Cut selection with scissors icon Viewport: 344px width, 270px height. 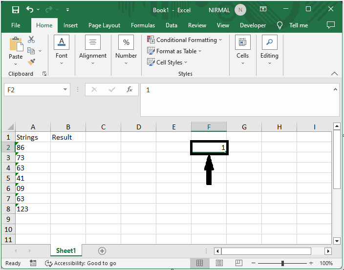pyautogui.click(x=31, y=40)
